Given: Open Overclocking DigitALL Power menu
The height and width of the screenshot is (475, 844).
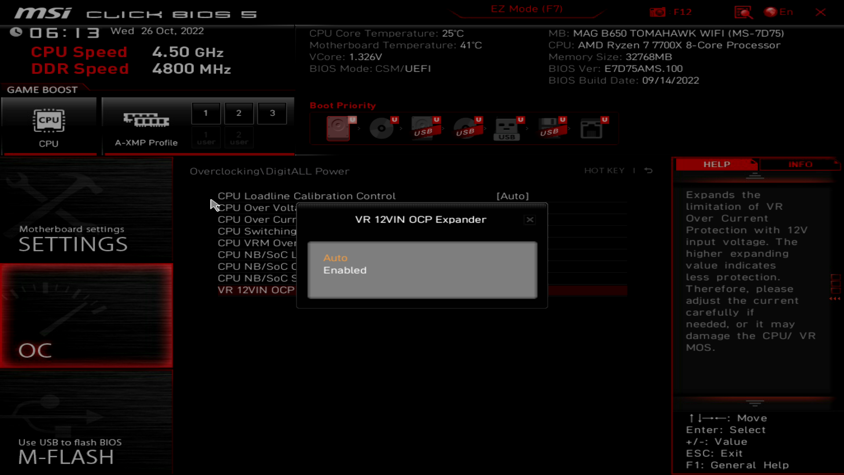Looking at the screenshot, I should pyautogui.click(x=269, y=171).
